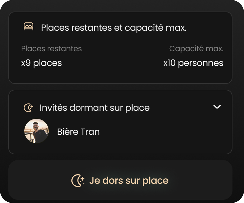Click the grey Capacité max. label
Image resolution: width=244 pixels, height=203 pixels.
coord(196,49)
